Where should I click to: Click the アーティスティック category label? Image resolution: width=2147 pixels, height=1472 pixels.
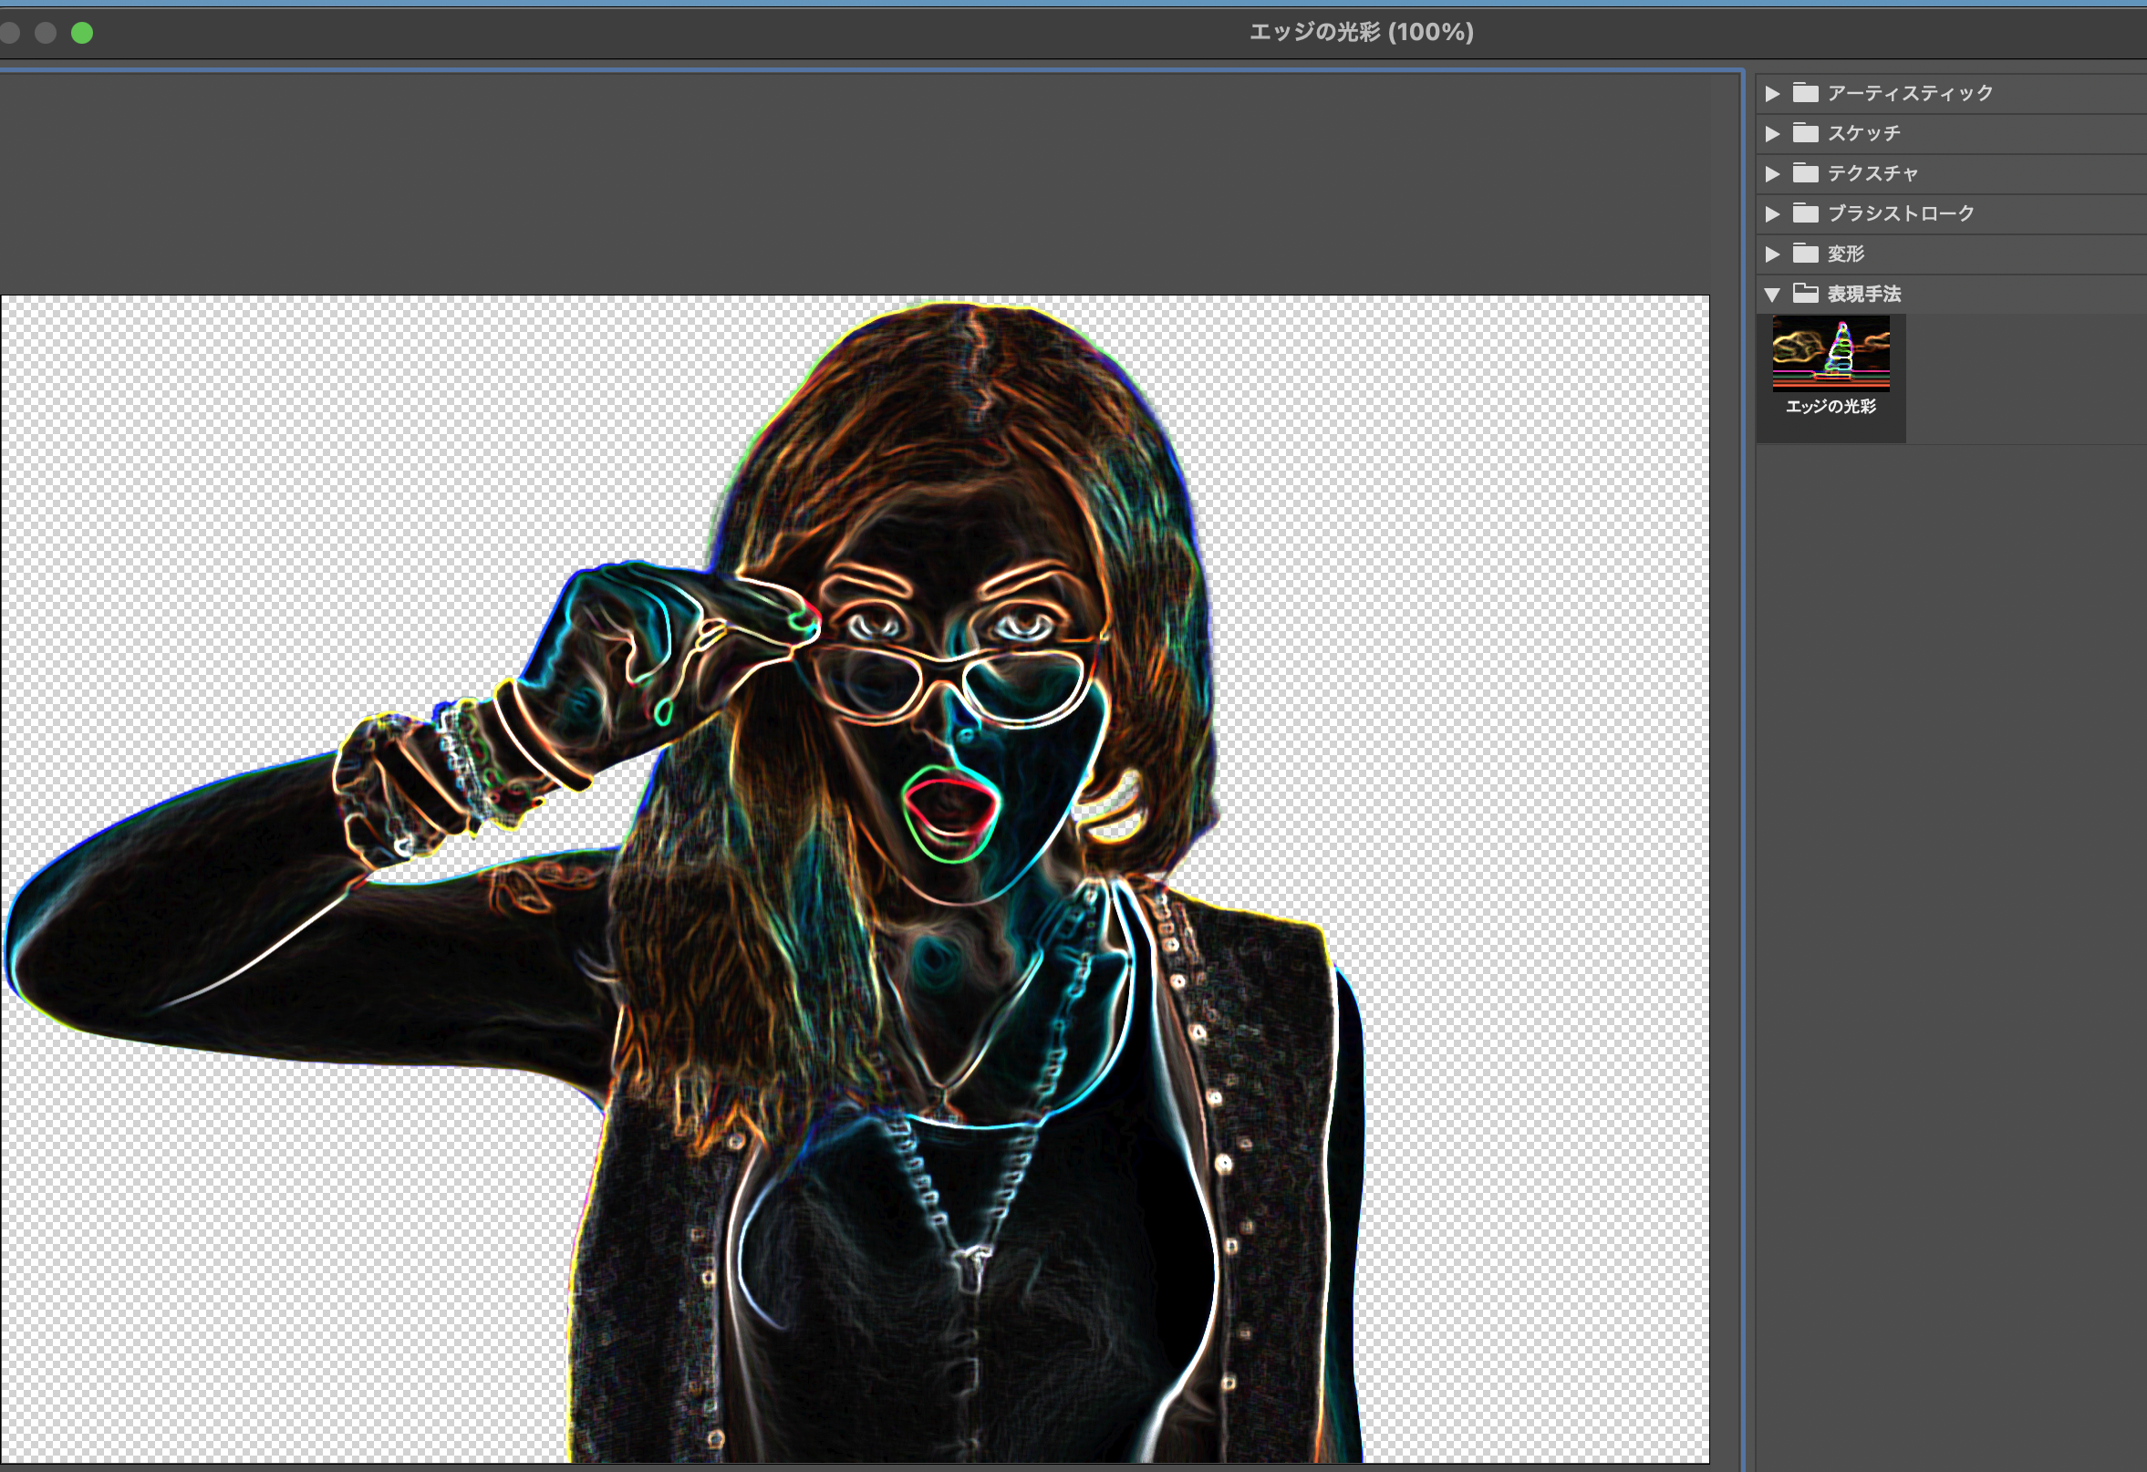coord(1910,93)
